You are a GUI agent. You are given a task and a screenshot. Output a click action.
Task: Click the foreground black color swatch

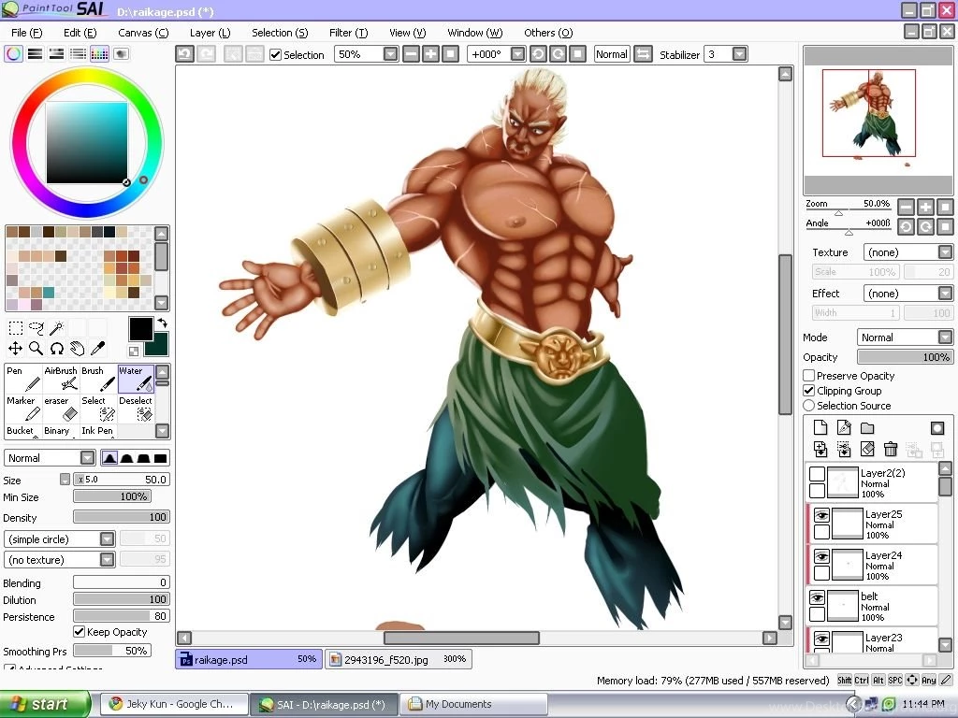[x=140, y=329]
